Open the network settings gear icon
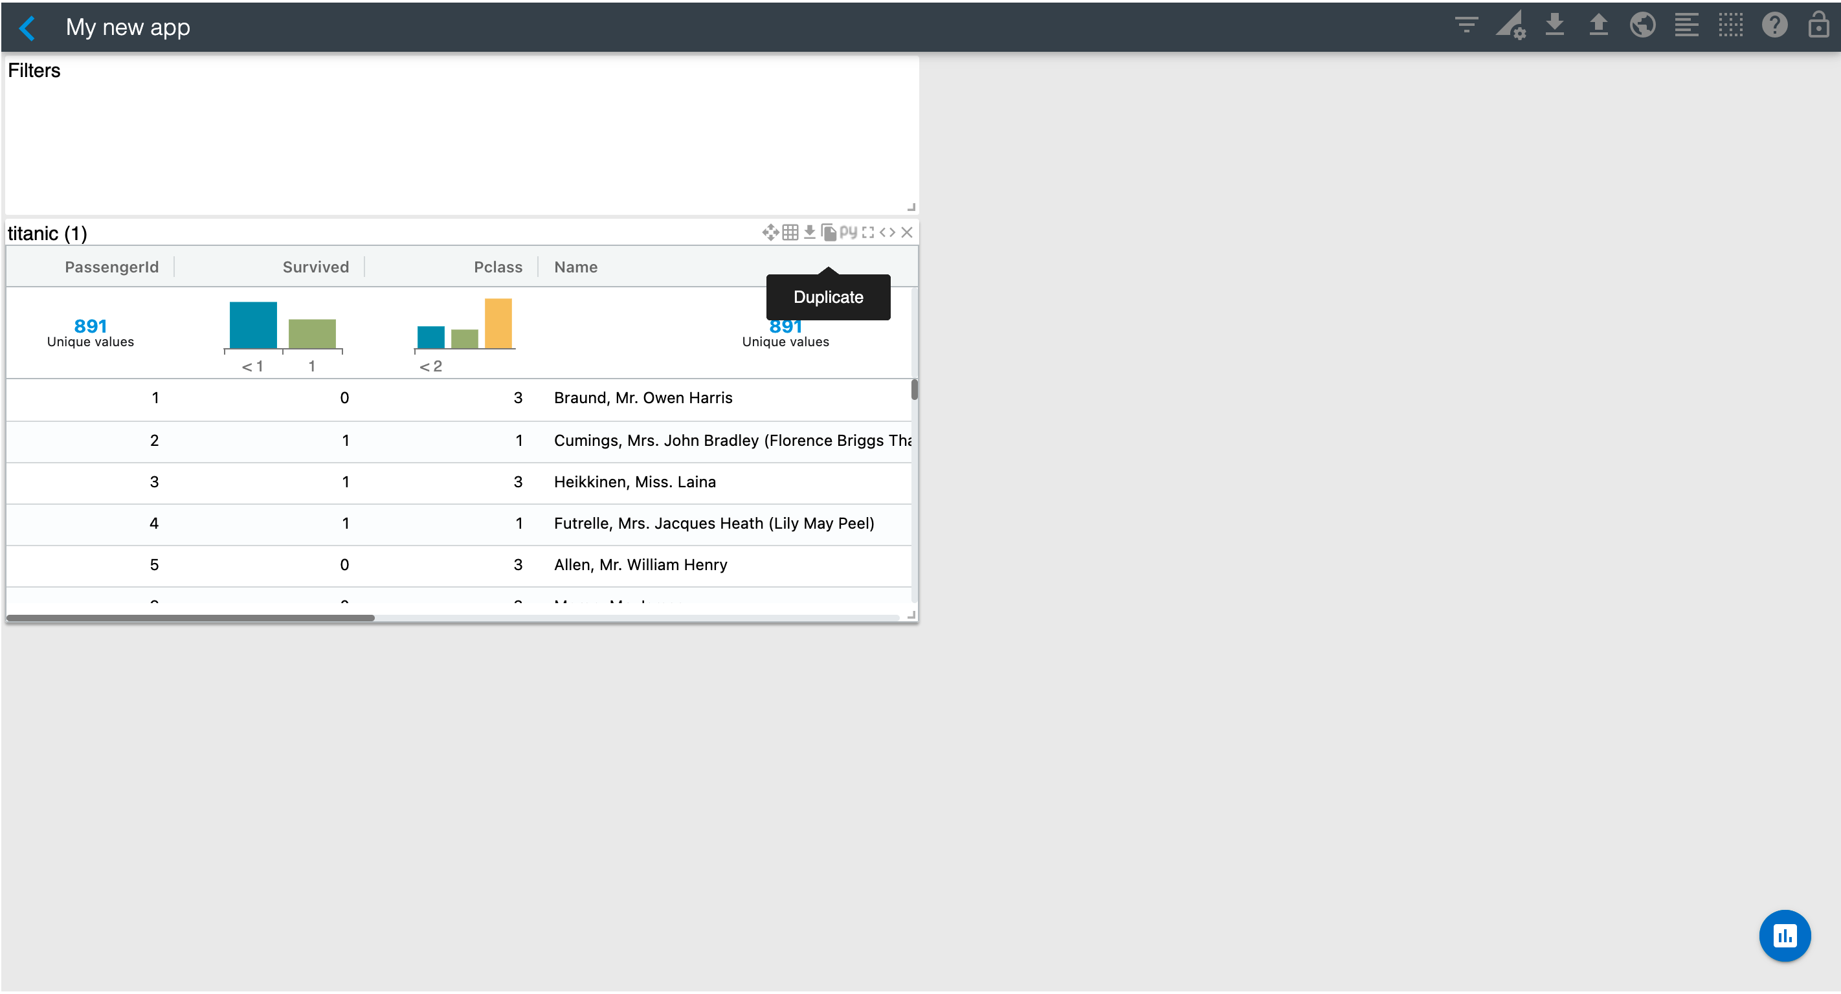The width and height of the screenshot is (1841, 994). coord(1510,26)
